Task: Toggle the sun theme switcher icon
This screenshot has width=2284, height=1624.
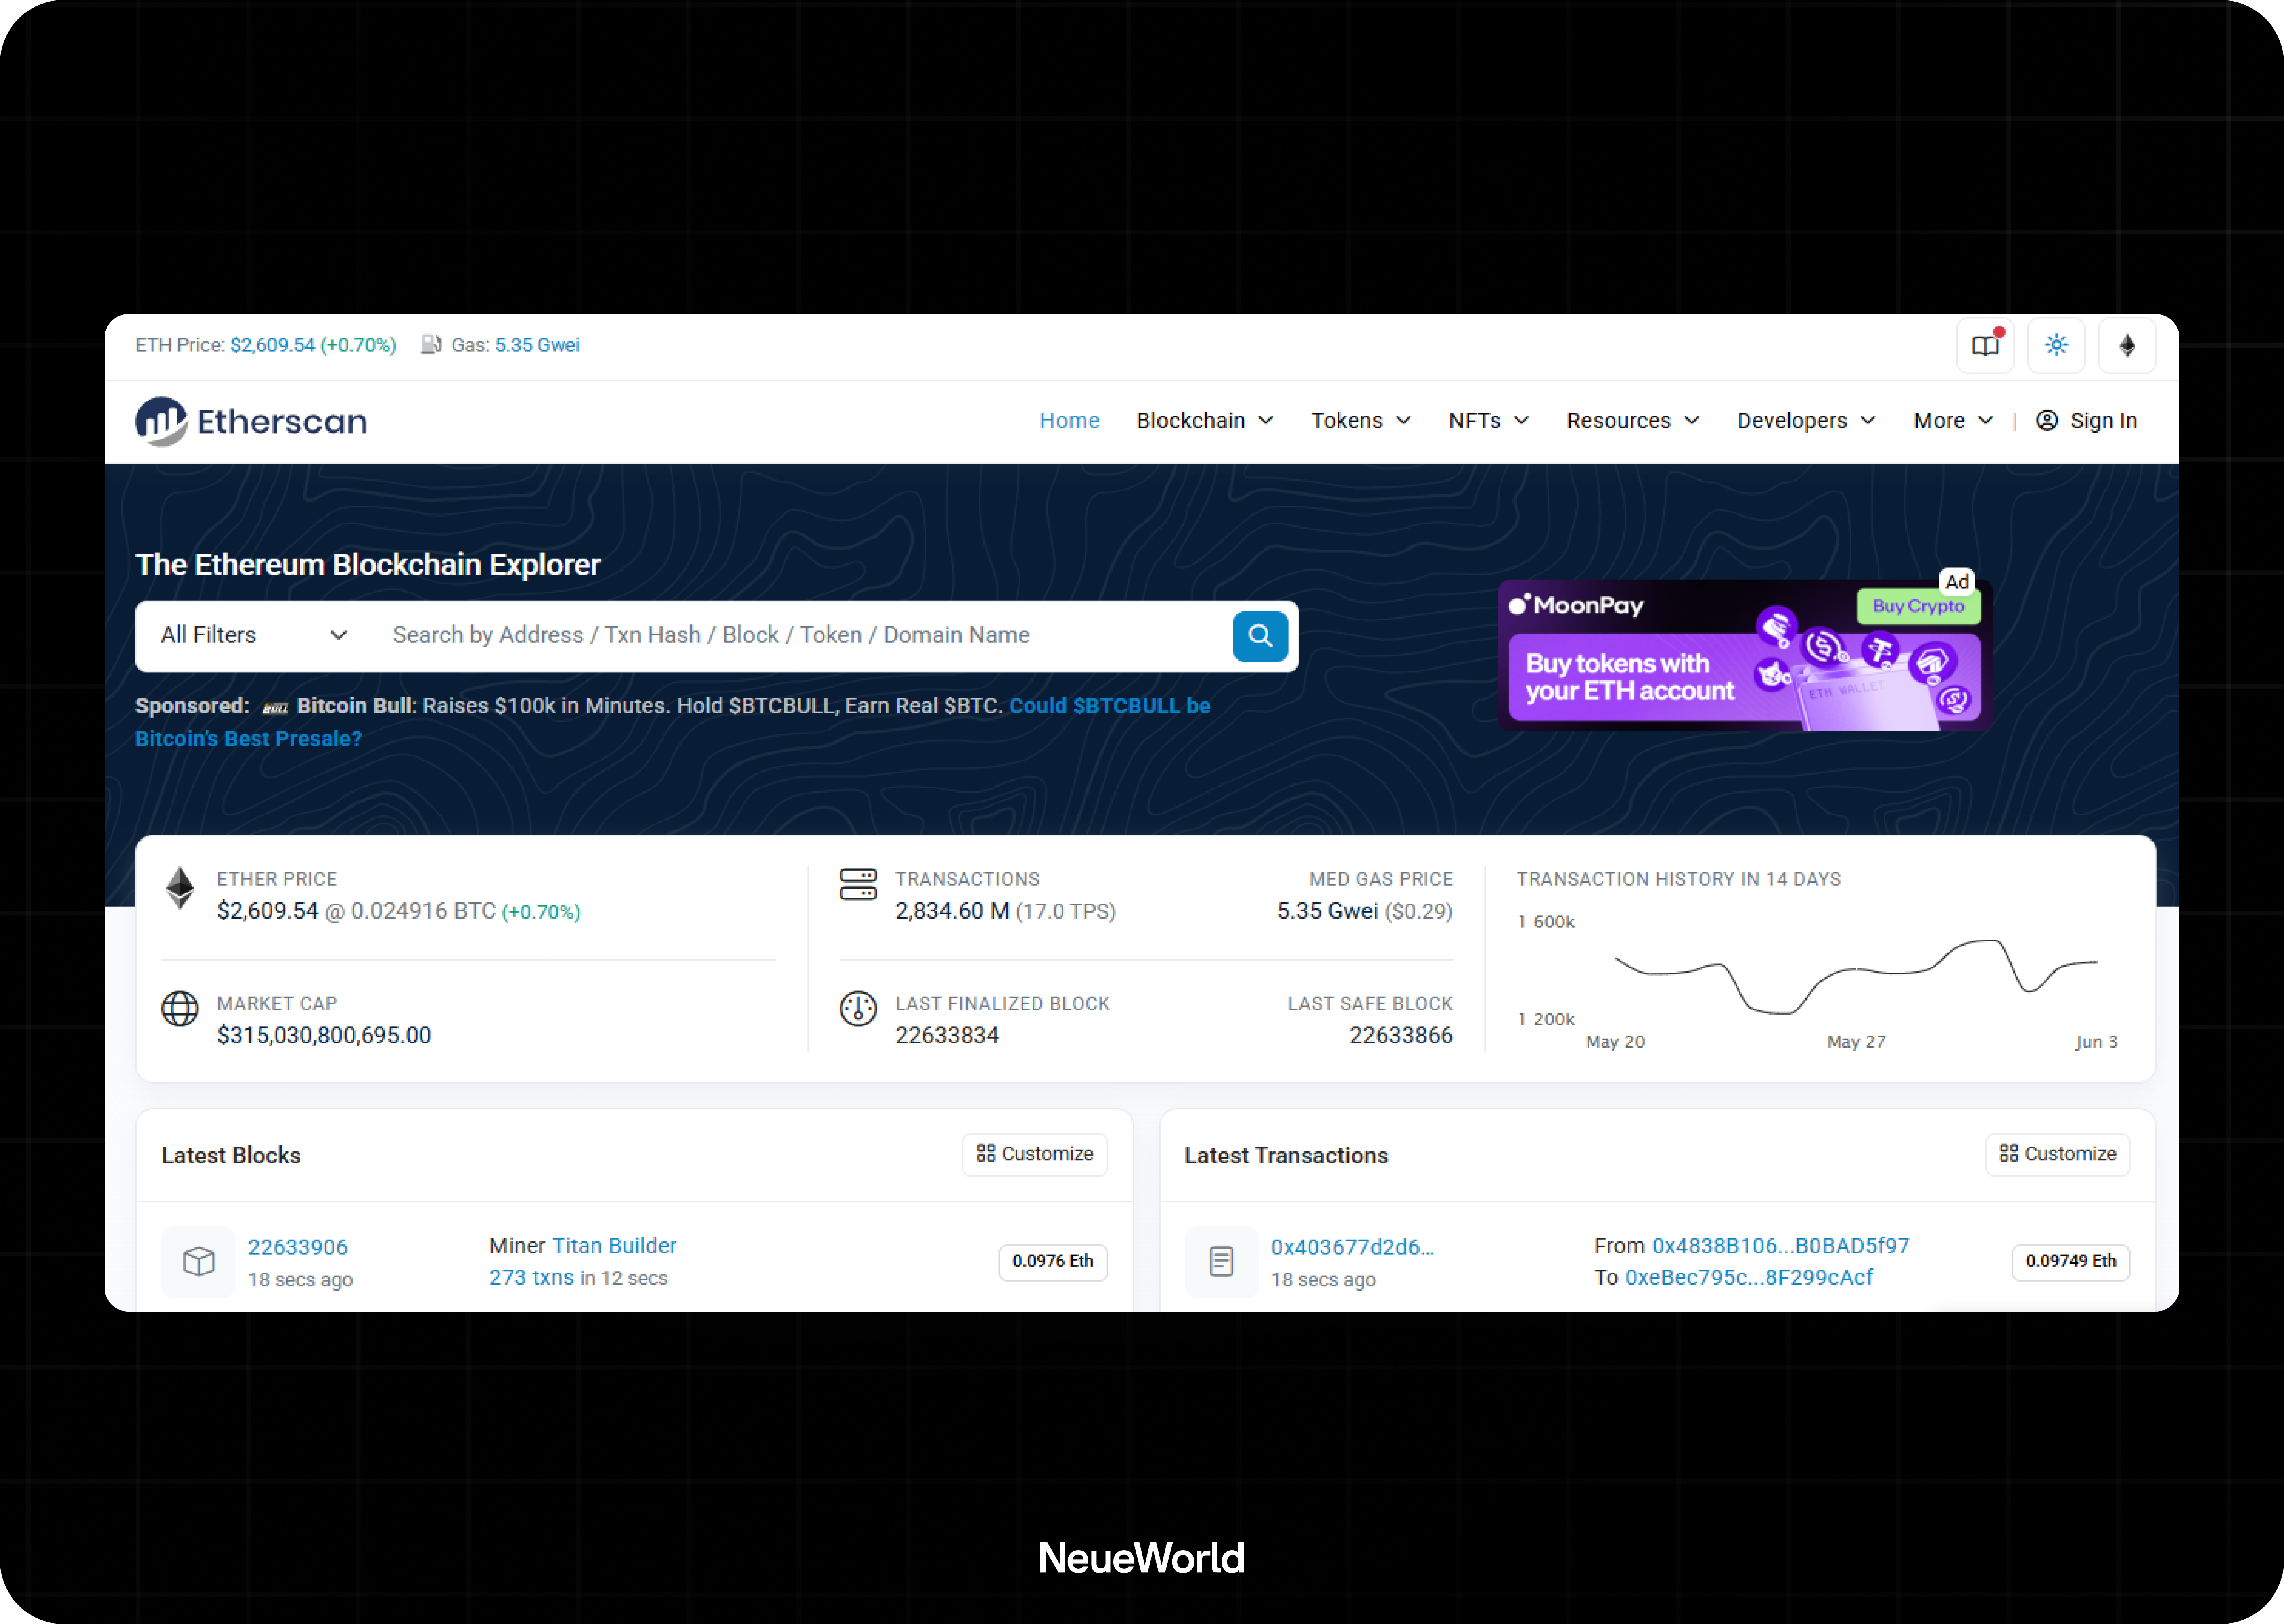Action: pyautogui.click(x=2056, y=345)
